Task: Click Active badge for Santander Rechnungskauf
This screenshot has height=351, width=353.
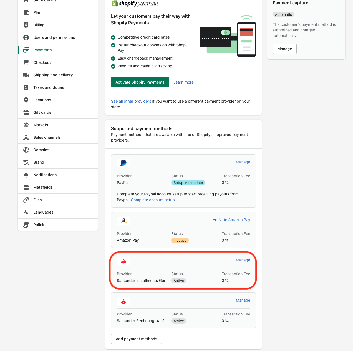Action: point(179,321)
